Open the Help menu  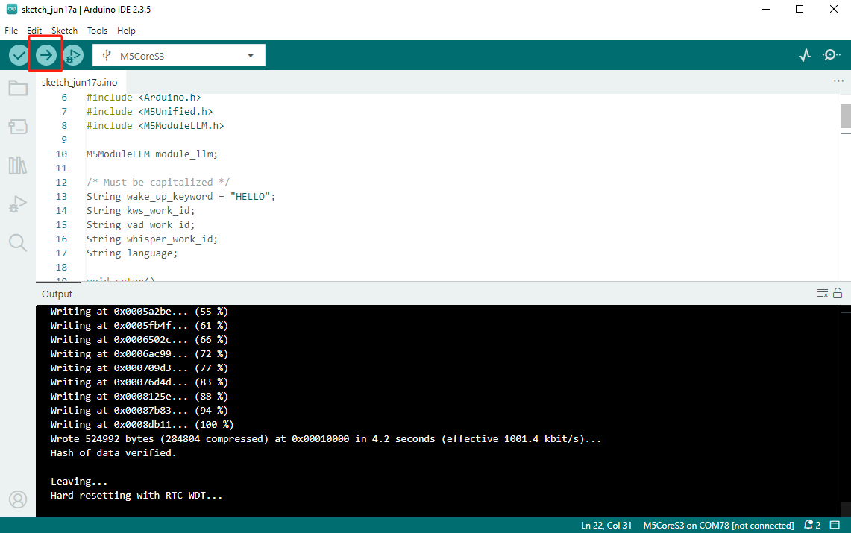[x=126, y=31]
